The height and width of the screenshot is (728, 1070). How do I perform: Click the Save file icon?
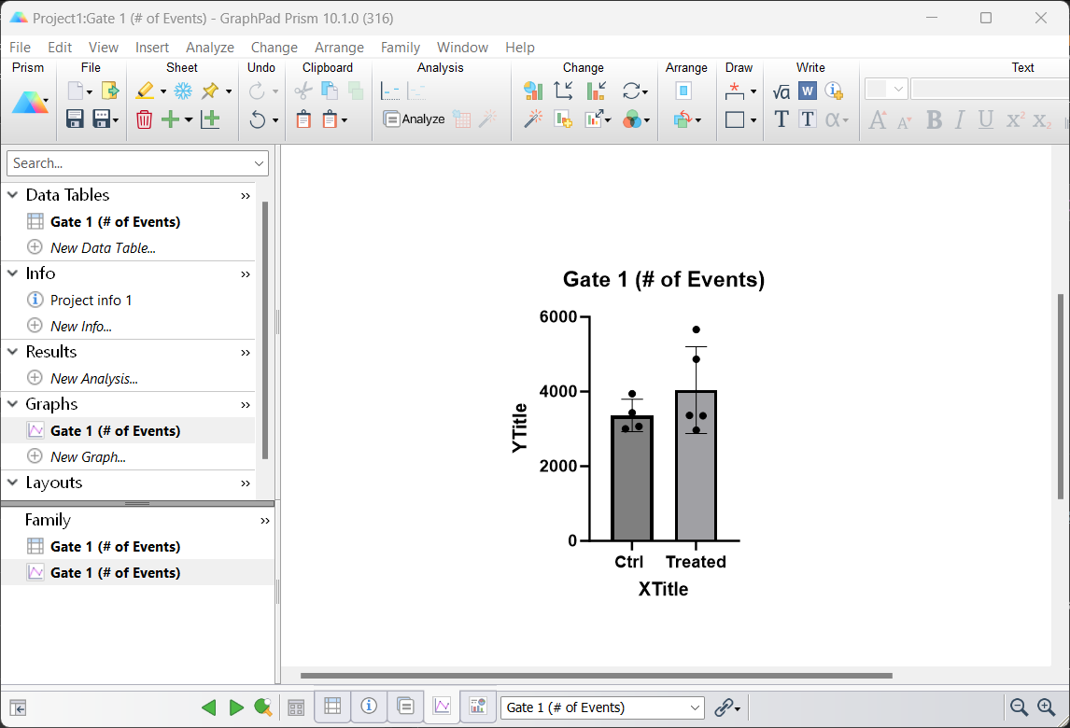pos(76,119)
